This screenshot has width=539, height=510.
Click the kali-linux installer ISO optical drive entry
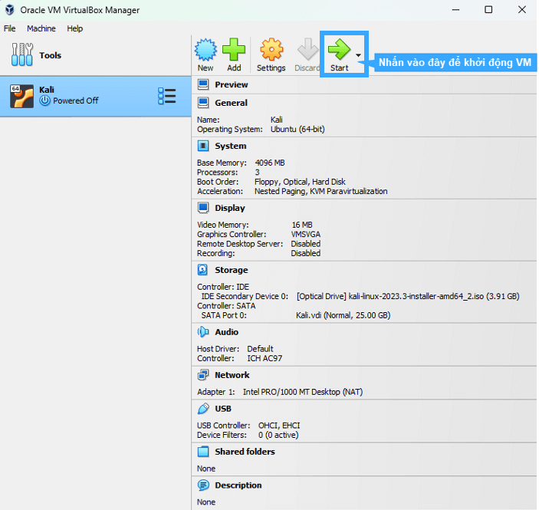[x=408, y=297]
